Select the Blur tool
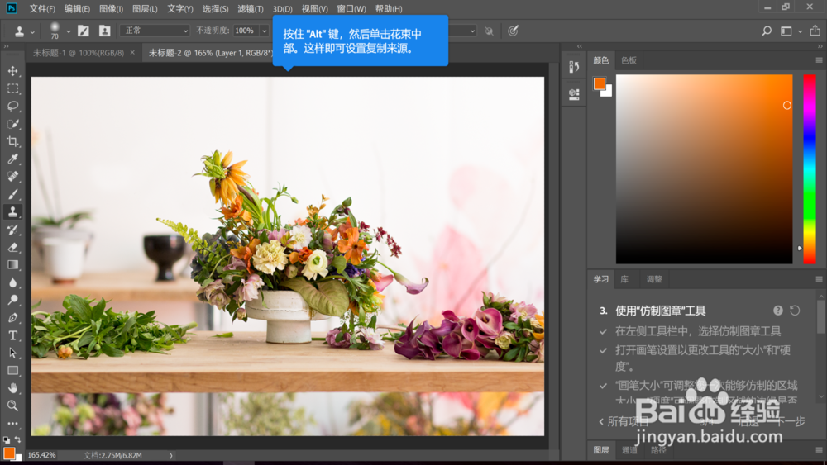This screenshot has width=827, height=465. point(12,282)
